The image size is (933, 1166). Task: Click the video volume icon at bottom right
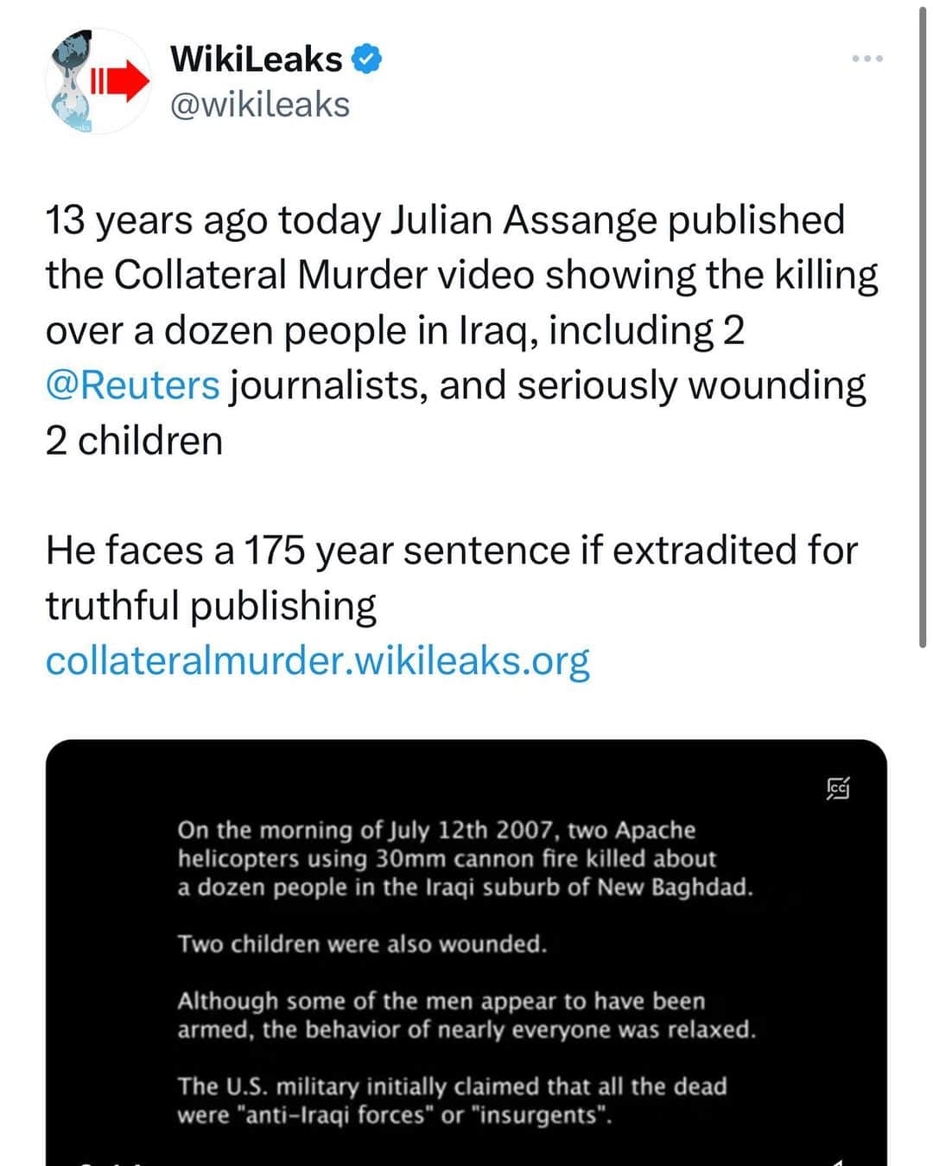coord(836,1162)
